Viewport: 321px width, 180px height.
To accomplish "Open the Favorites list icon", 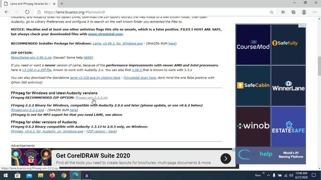I will (283, 12).
